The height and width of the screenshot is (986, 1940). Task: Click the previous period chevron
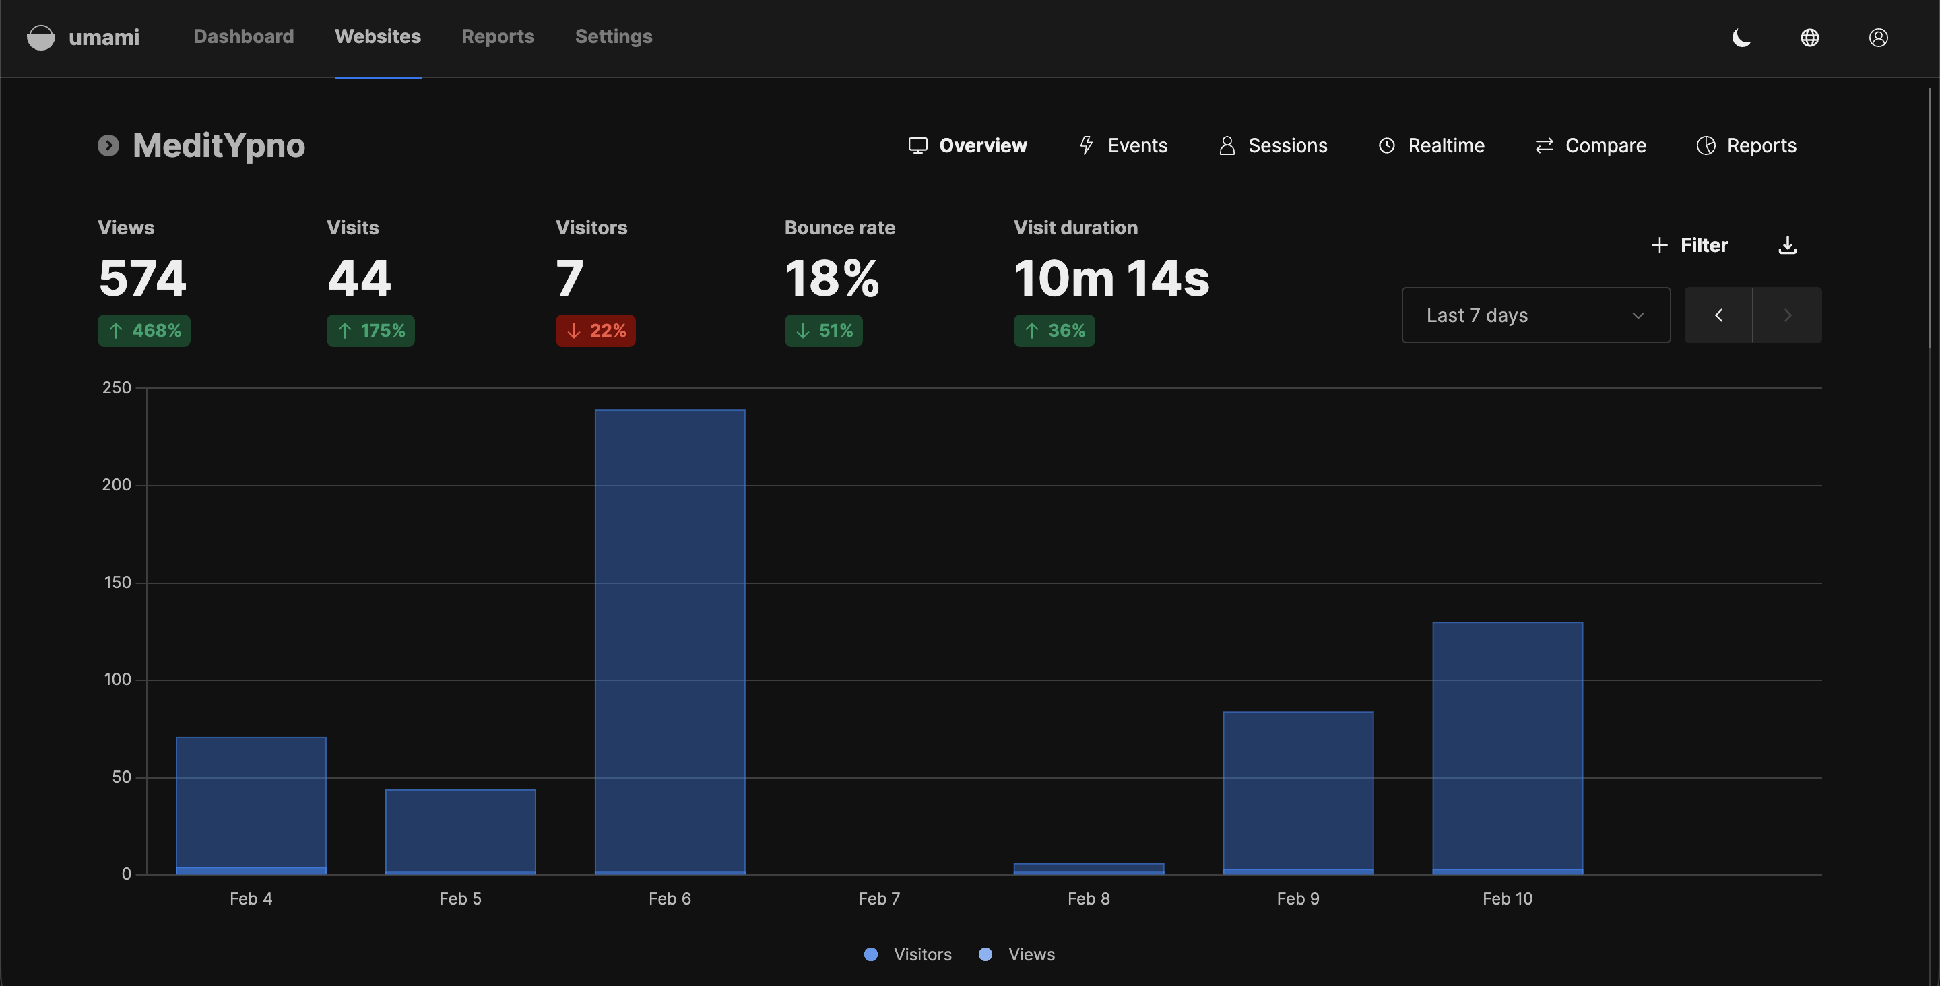tap(1718, 315)
